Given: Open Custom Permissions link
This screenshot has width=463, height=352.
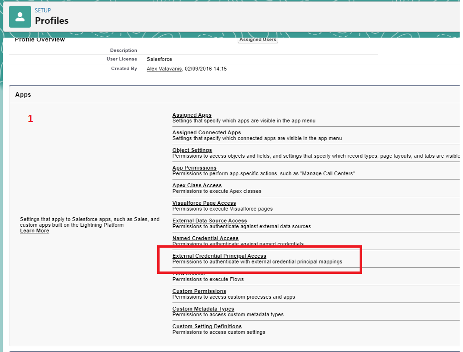Looking at the screenshot, I should pos(199,291).
